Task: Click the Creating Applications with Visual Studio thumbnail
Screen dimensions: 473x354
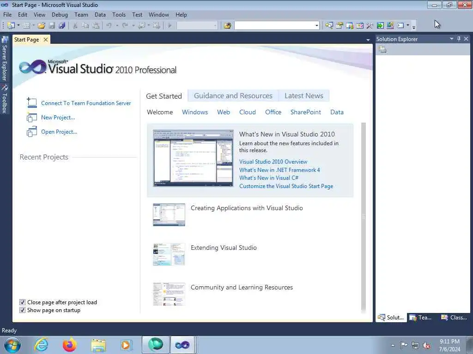Action: (x=169, y=215)
